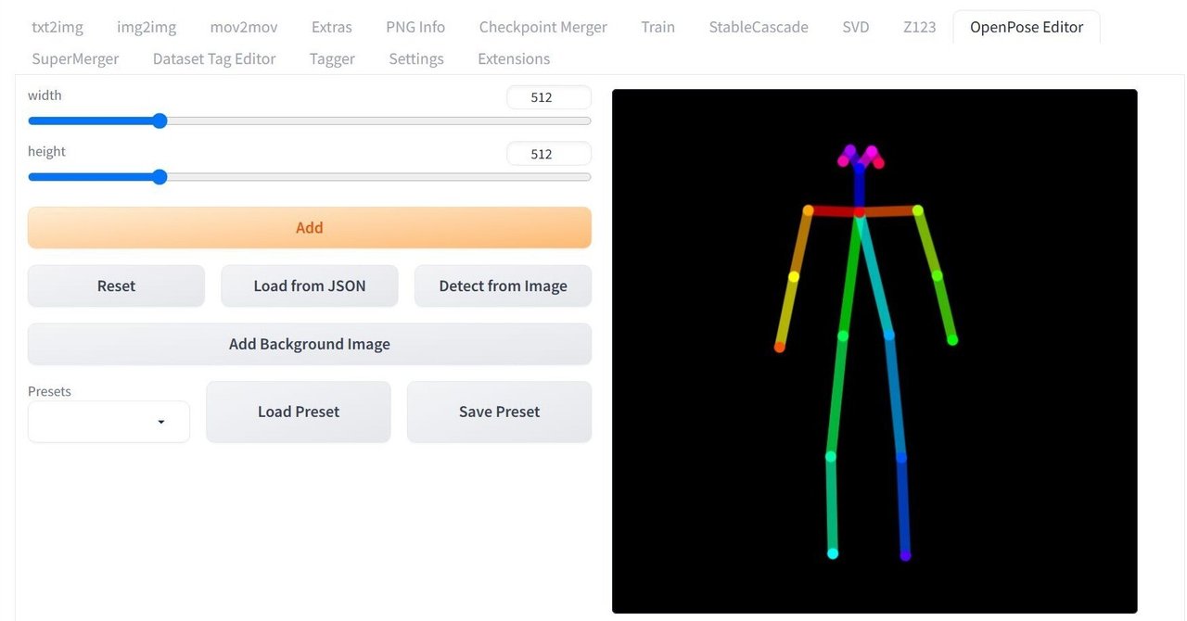Open the StableCascade tab
The height and width of the screenshot is (621, 1187).
point(757,27)
